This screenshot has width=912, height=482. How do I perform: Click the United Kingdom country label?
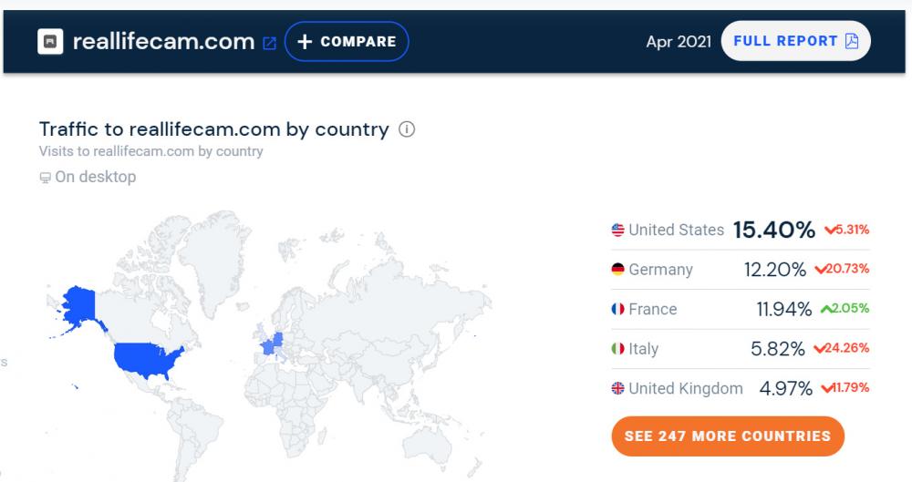685,389
